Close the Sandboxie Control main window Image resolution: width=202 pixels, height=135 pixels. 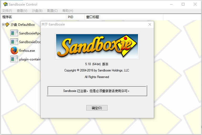pos(195,4)
